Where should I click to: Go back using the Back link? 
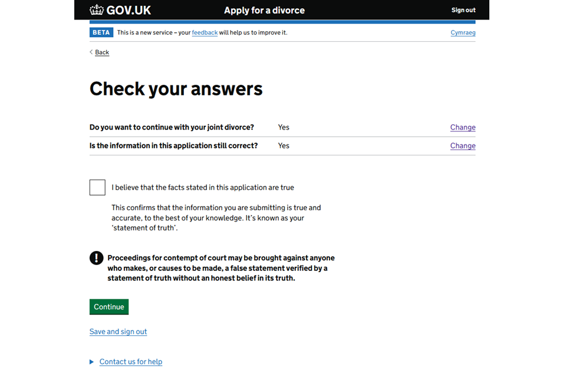[x=101, y=52]
